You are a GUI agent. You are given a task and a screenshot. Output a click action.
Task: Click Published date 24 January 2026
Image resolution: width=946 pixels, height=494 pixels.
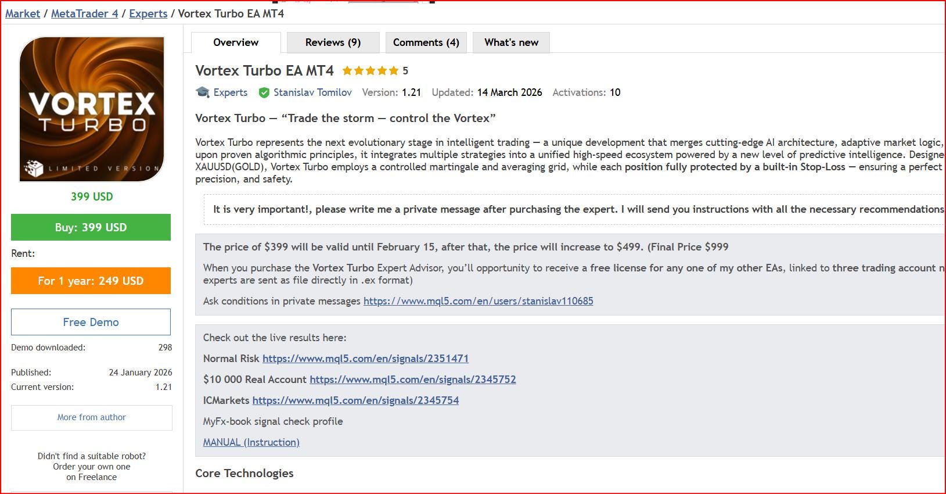(141, 373)
